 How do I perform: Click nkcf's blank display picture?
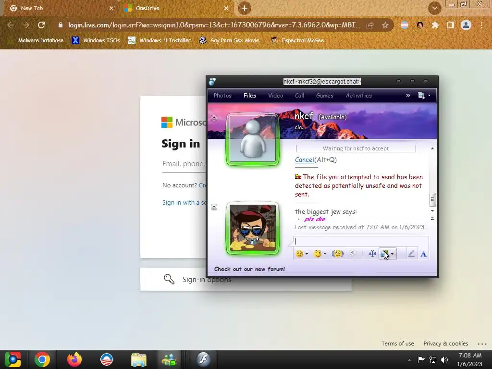253,139
